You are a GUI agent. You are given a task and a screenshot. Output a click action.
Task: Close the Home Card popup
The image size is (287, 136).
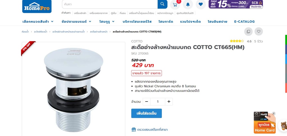(x=274, y=114)
